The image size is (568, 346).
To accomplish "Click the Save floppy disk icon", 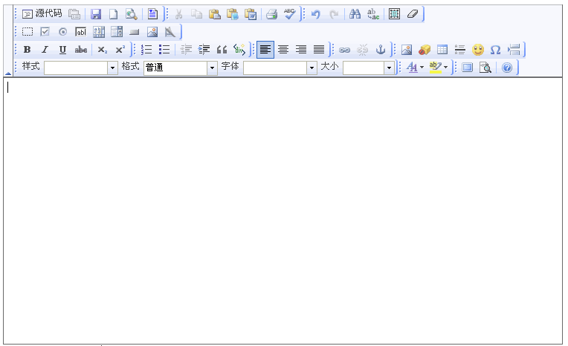I will [x=96, y=14].
